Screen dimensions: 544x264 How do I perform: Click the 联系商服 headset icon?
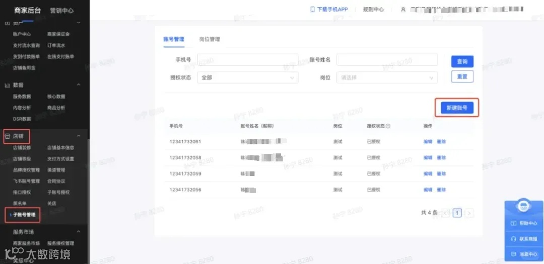(x=514, y=239)
